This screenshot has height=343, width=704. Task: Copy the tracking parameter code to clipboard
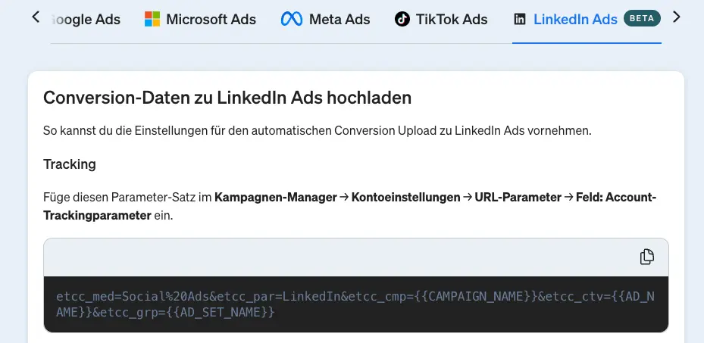(646, 257)
